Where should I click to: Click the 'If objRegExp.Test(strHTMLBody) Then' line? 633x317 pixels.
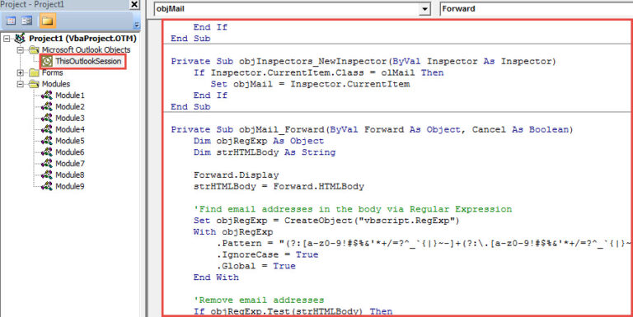tap(293, 311)
